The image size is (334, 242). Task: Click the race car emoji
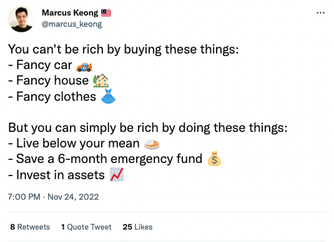click(x=84, y=67)
